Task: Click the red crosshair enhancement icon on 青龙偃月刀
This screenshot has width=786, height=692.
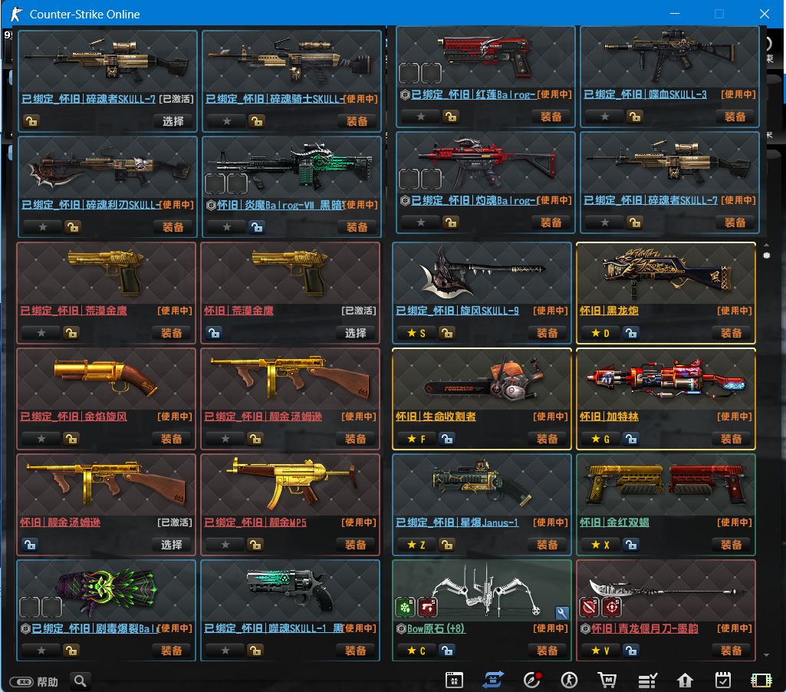Action: coord(612,608)
